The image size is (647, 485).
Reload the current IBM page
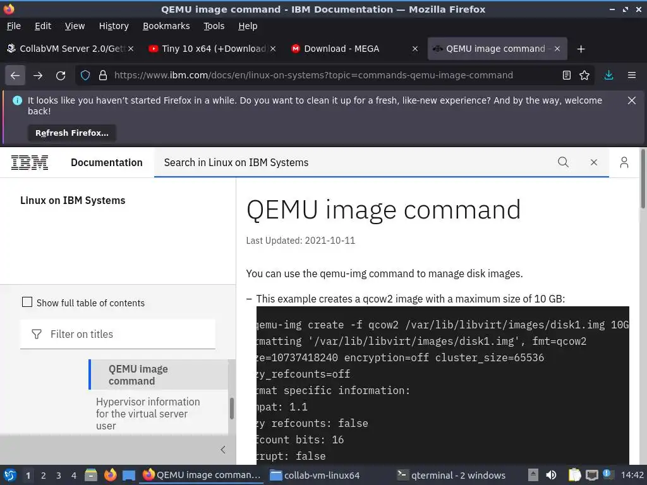pyautogui.click(x=61, y=76)
